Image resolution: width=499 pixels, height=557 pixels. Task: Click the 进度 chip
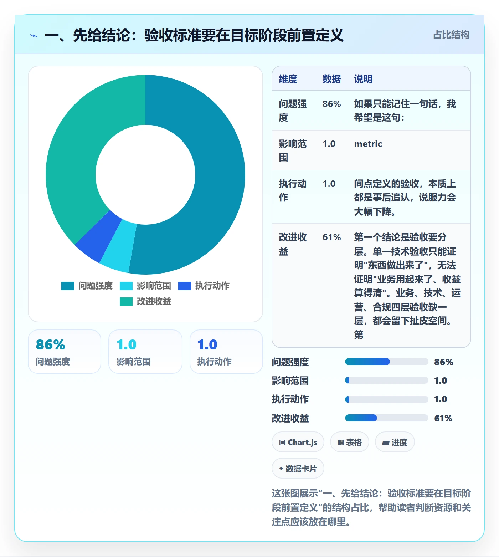pyautogui.click(x=395, y=442)
